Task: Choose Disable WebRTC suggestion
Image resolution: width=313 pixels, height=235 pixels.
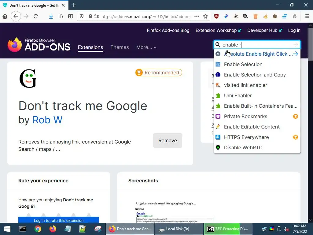Action: pyautogui.click(x=257, y=147)
